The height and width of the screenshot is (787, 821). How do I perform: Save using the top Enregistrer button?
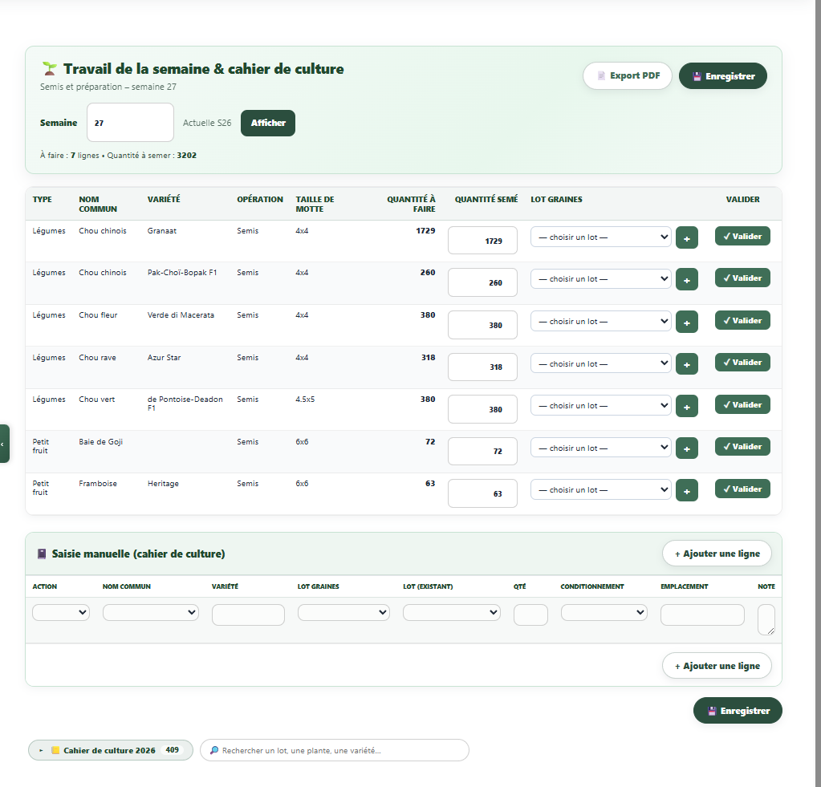point(722,76)
